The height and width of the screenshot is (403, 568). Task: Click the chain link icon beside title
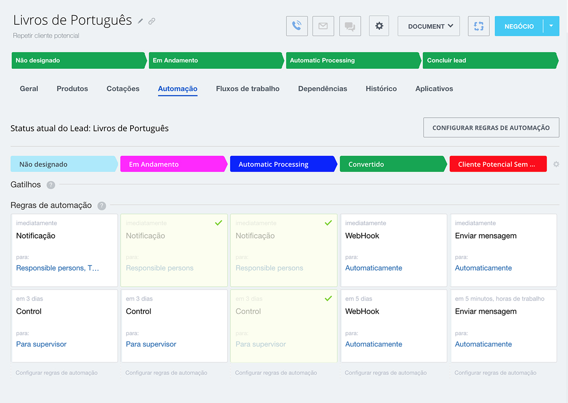coord(151,21)
